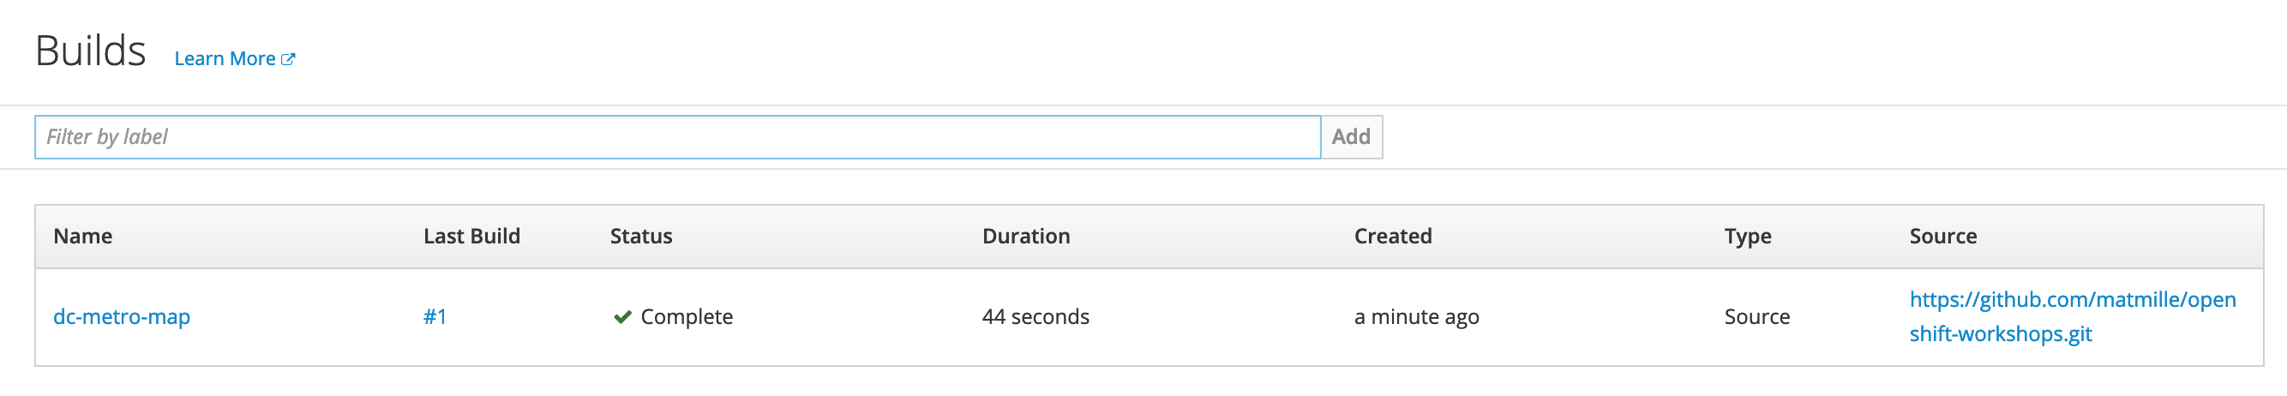Open the Learn More link
Viewport: 2287px width, 396px height.
234,58
